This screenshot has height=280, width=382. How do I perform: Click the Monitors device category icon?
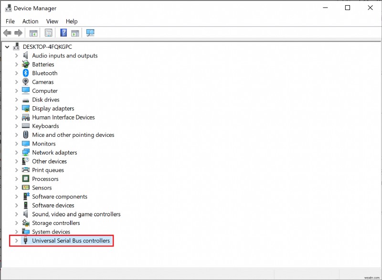(x=25, y=144)
